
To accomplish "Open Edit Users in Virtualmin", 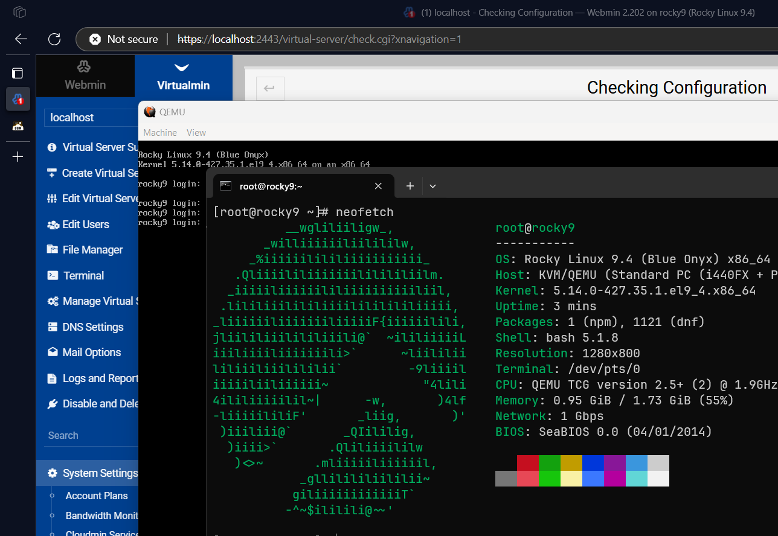I will 85,224.
